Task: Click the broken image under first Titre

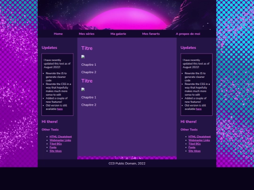Action: click(x=83, y=57)
